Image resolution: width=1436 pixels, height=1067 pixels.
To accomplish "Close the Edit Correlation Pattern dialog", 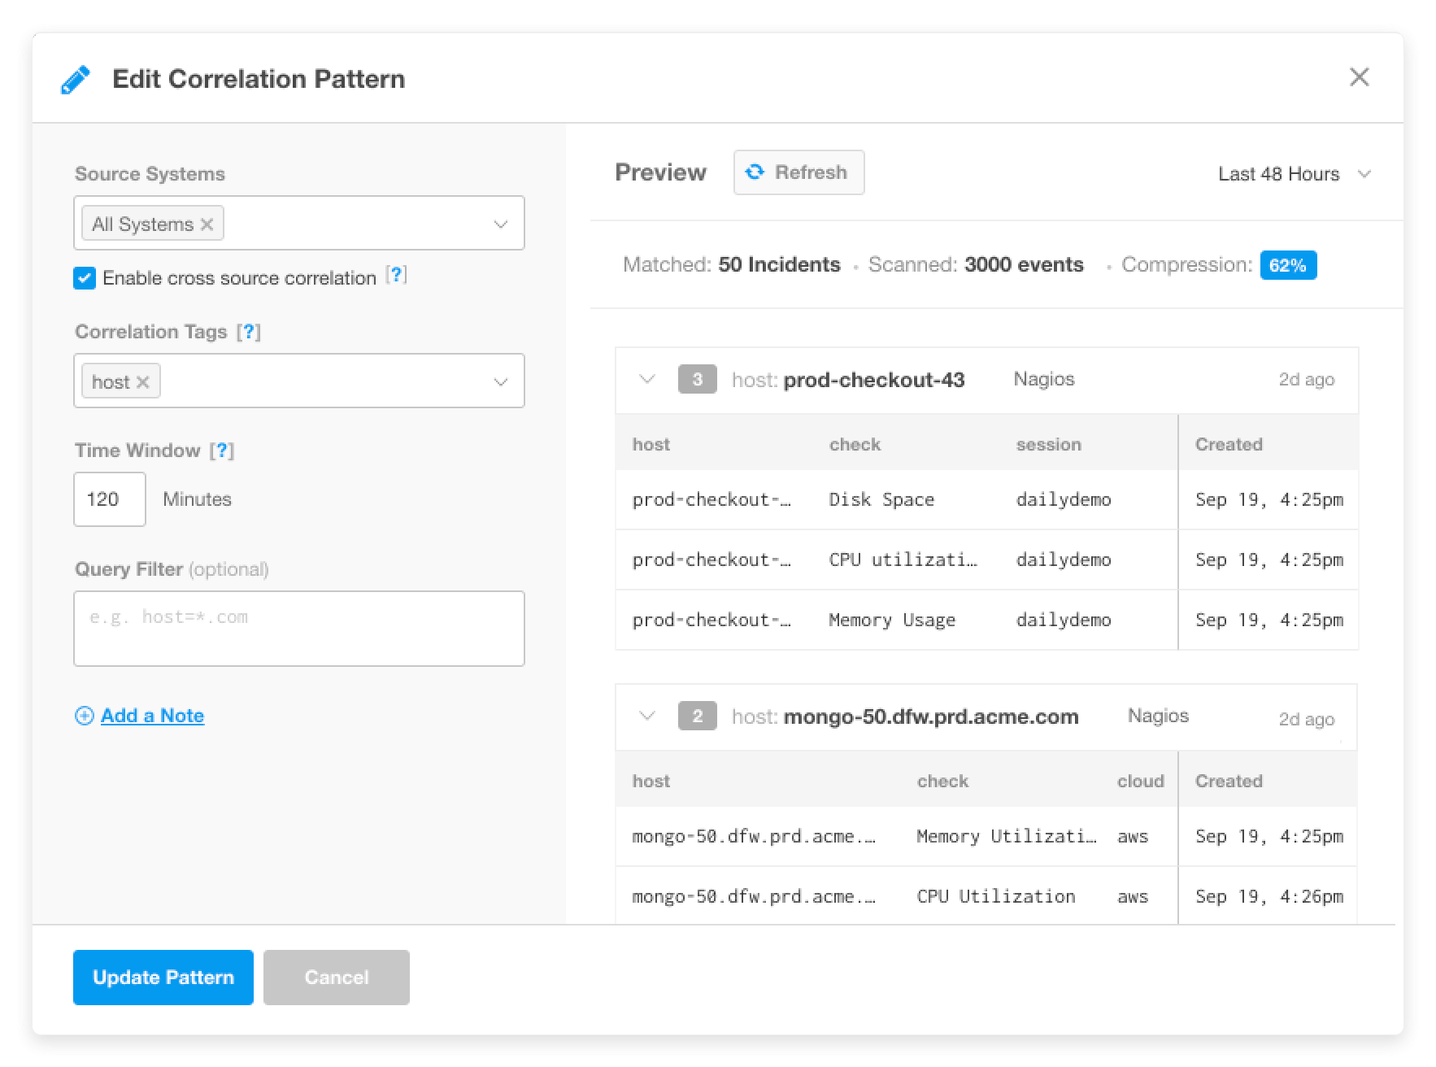I will click(x=1359, y=77).
